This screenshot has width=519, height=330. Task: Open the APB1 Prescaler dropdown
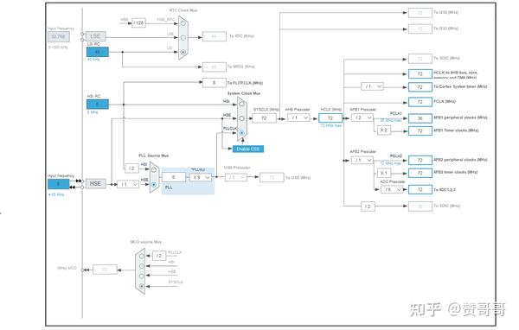pyautogui.click(x=362, y=117)
